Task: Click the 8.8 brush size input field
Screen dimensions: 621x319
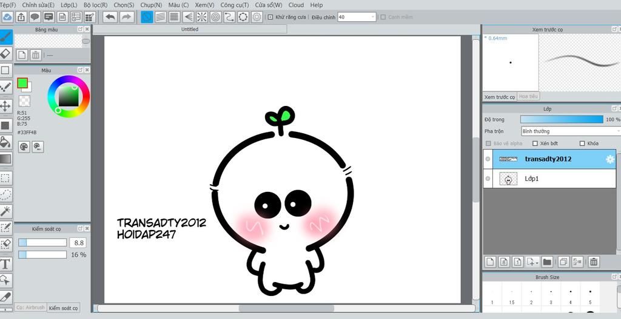Action: coord(78,243)
